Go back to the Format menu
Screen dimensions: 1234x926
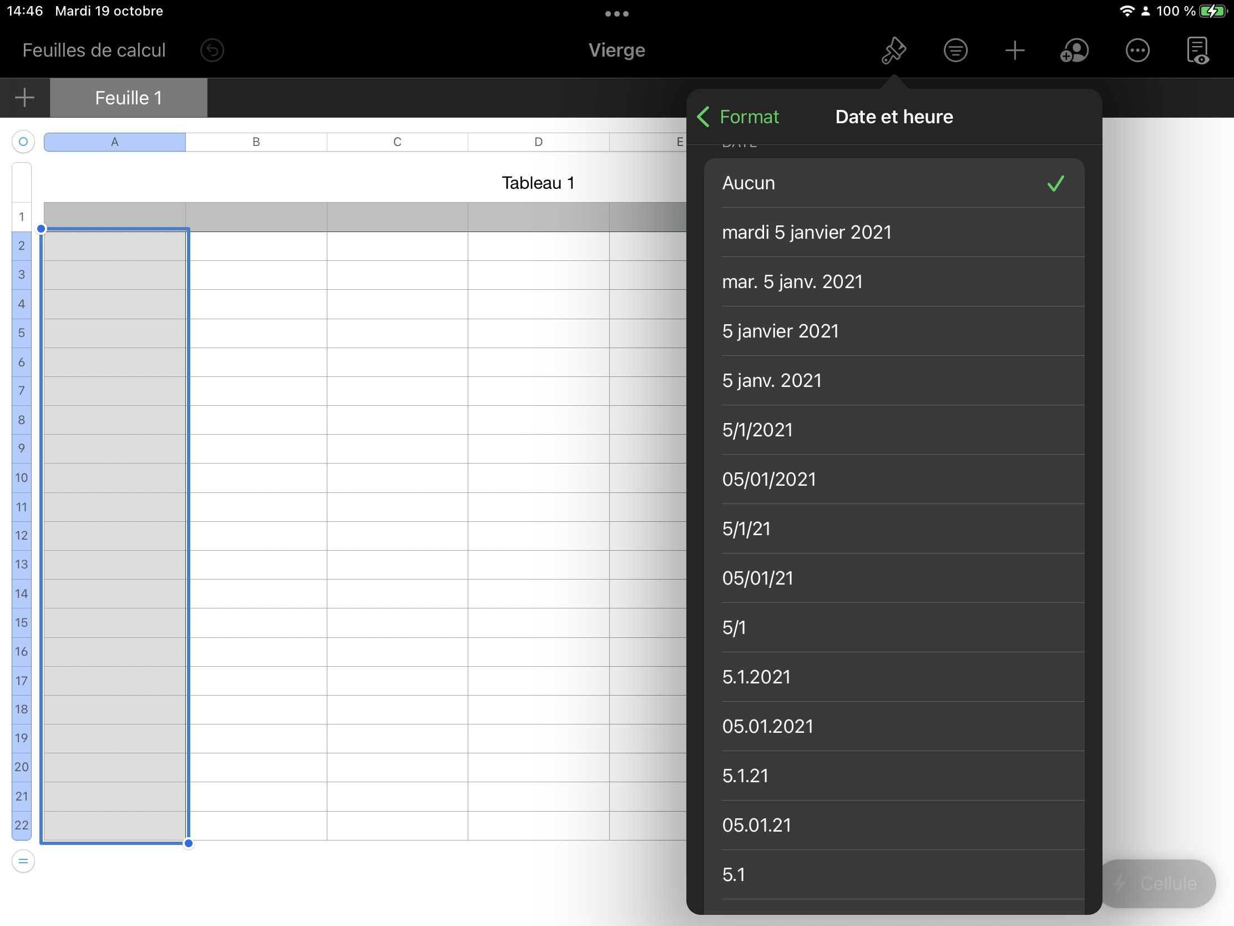pyautogui.click(x=738, y=117)
